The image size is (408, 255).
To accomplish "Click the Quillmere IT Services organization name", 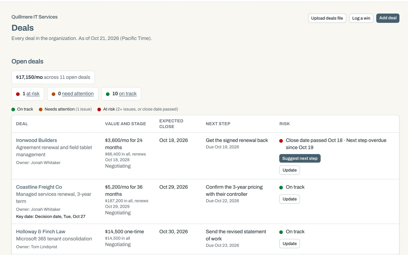I will (x=35, y=17).
